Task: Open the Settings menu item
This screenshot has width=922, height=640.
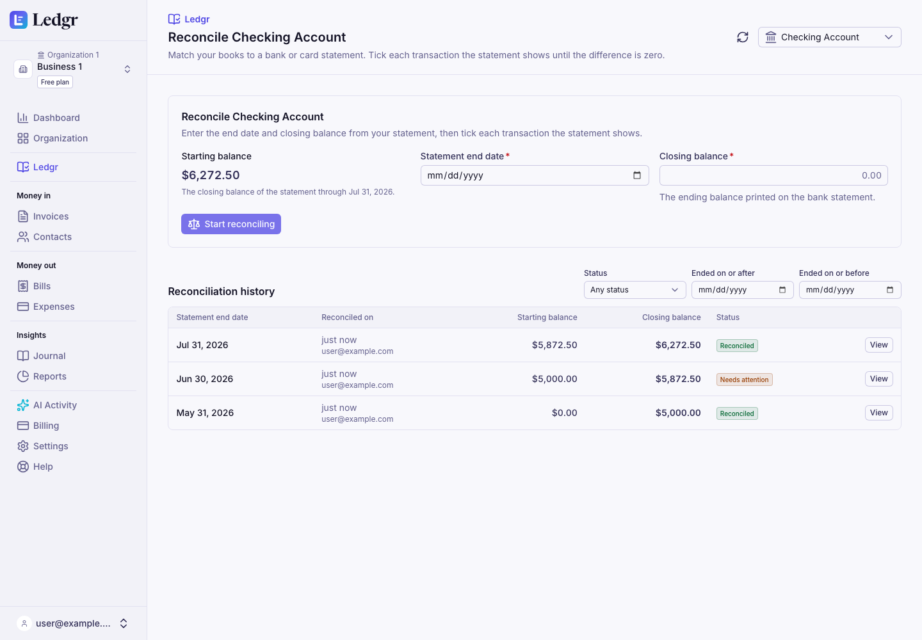Action: point(73,446)
